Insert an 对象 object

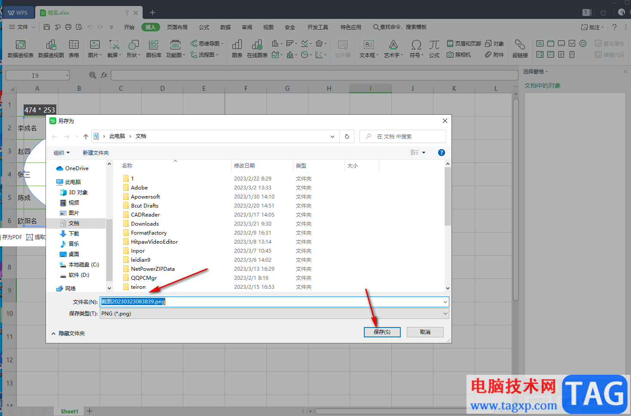[494, 43]
